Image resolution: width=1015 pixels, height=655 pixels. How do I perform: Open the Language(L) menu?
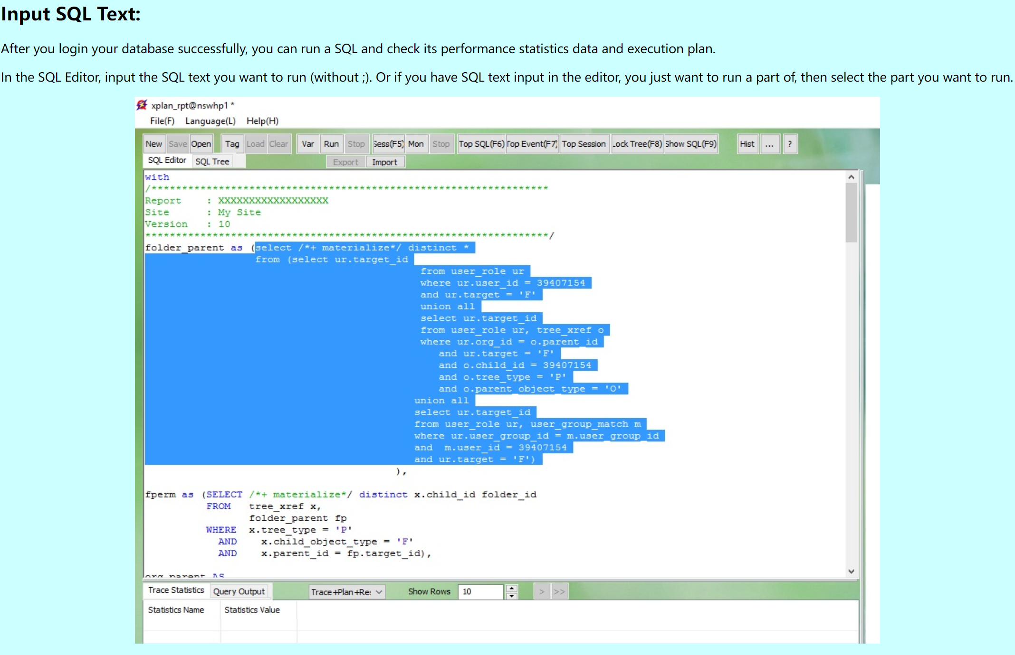(x=210, y=121)
